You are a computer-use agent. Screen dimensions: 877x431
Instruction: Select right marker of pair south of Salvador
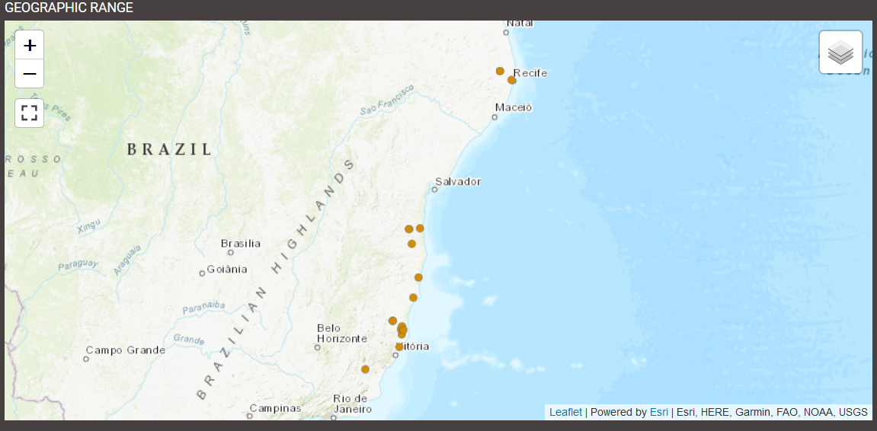420,228
